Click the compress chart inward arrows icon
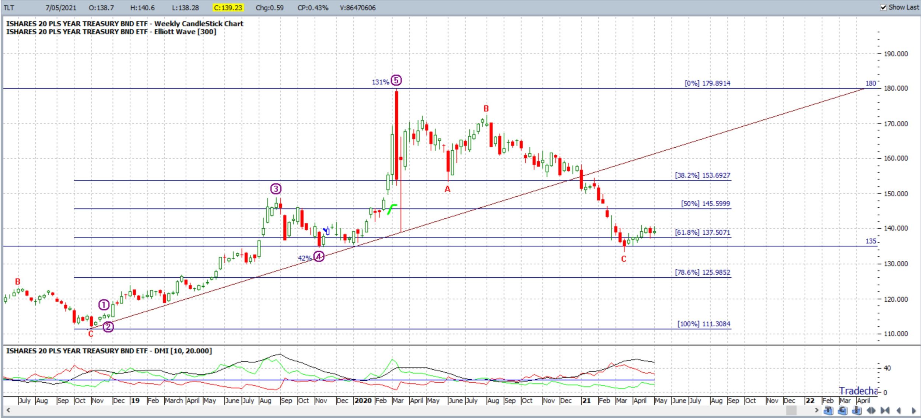Viewport: 921px width, 418px height. (x=885, y=410)
